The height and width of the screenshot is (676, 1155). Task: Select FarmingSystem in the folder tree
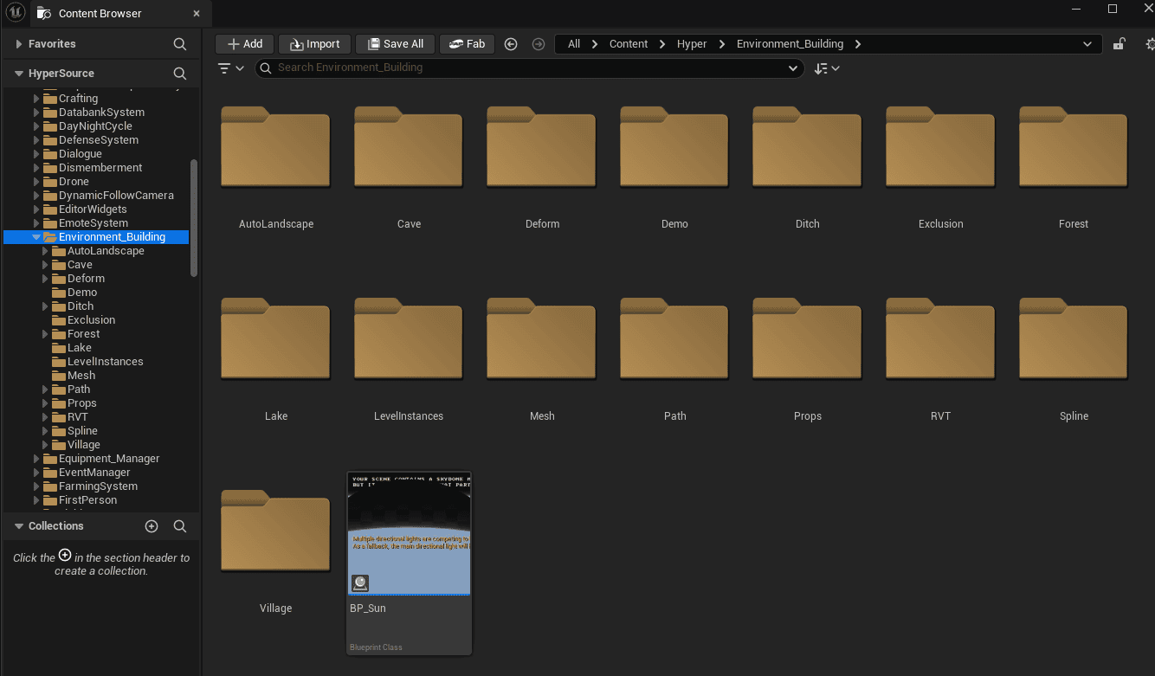tap(98, 486)
